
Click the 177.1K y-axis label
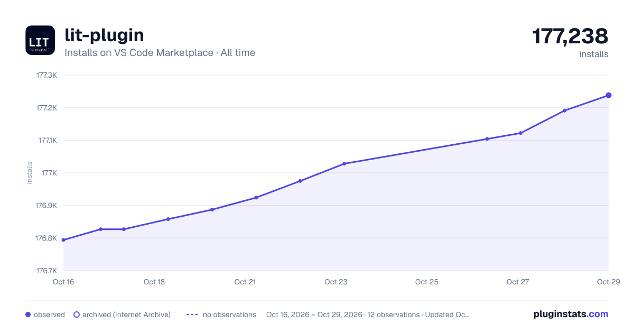coord(47,141)
